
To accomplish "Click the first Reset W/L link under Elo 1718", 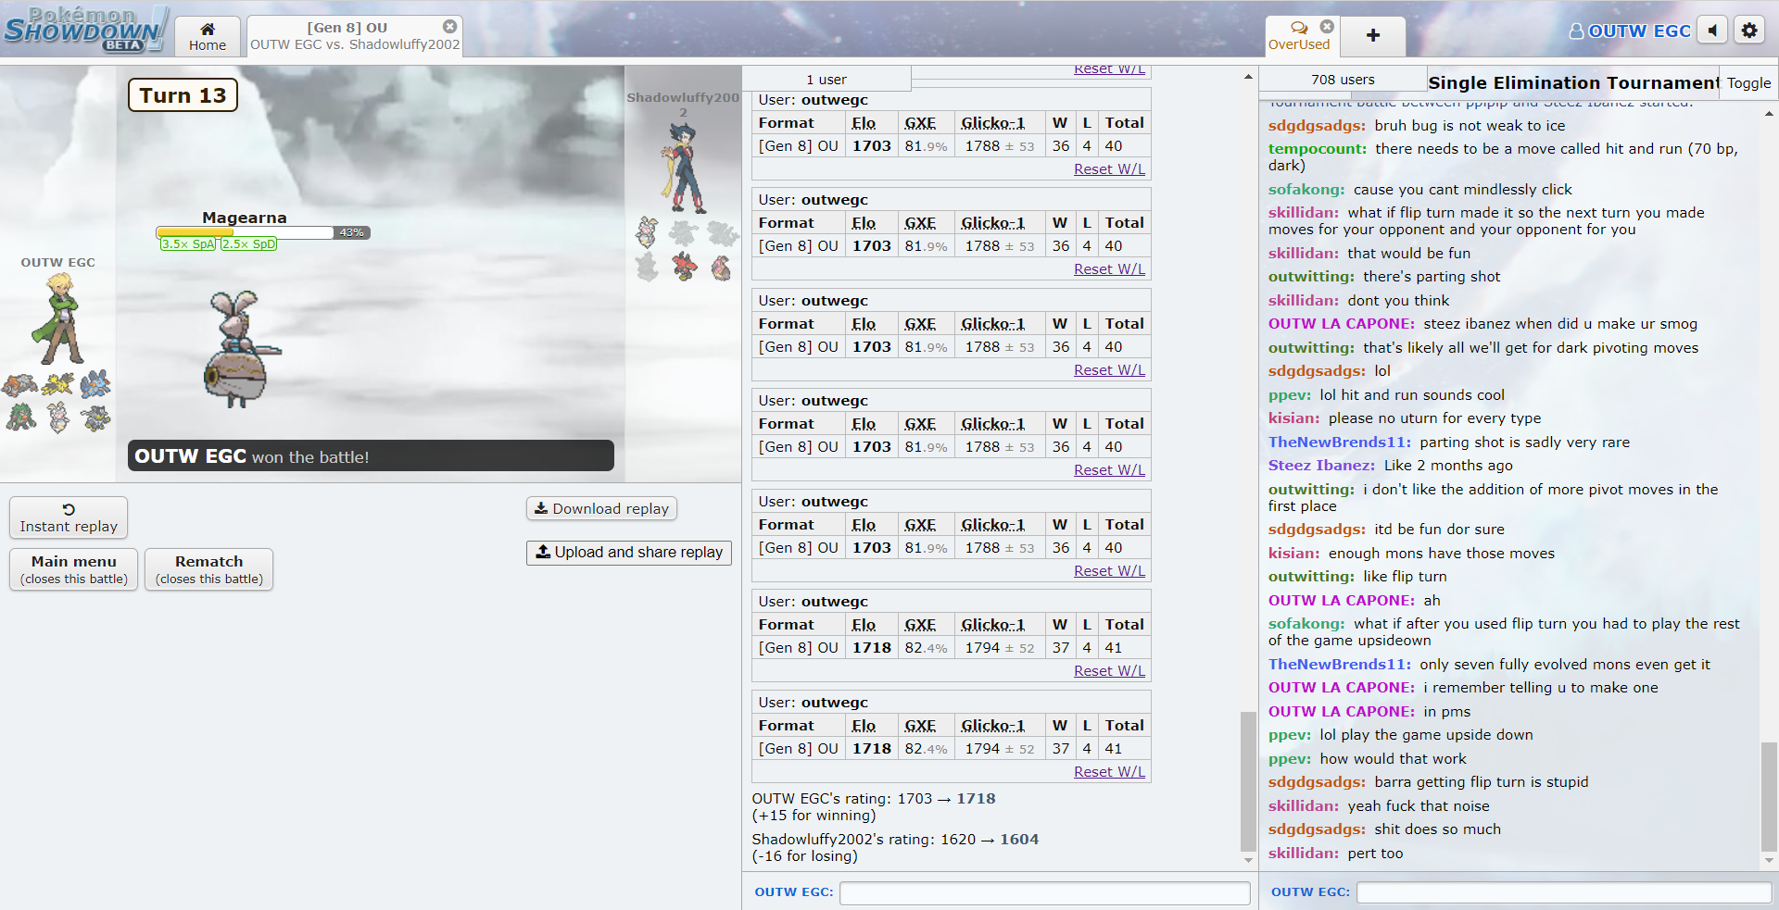I will [1109, 671].
